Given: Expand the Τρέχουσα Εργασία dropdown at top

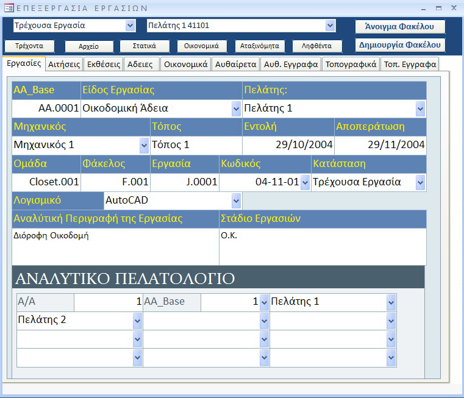Looking at the screenshot, I should pos(130,26).
